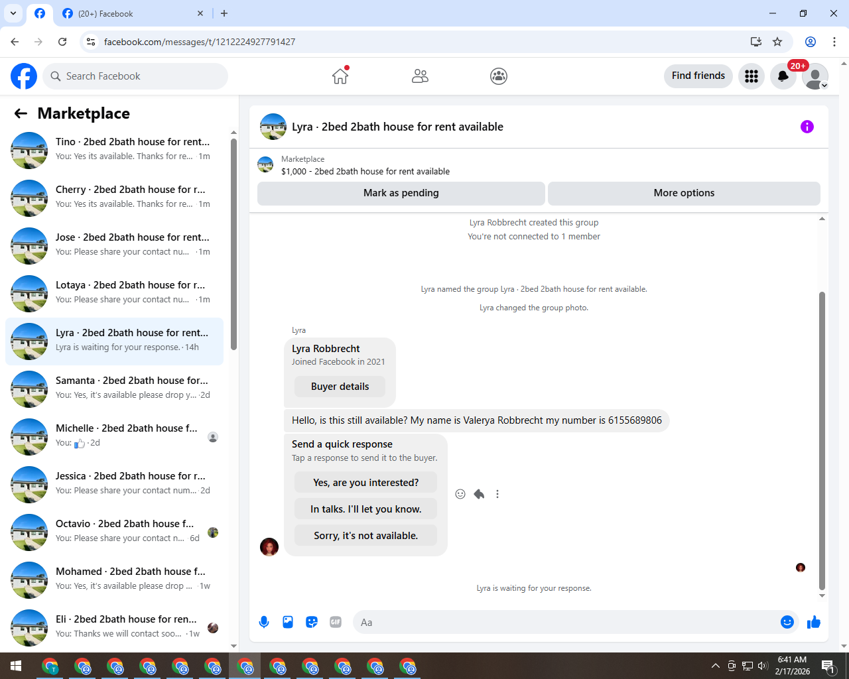The image size is (849, 679).
Task: Click the Find friends button
Action: pyautogui.click(x=698, y=76)
